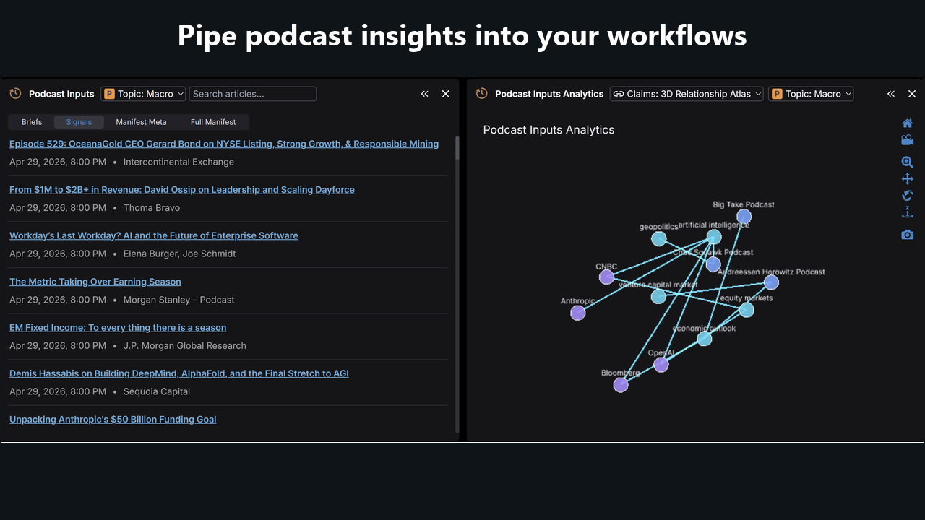Open The Metric Taking Over Earning Season link
The width and height of the screenshot is (925, 520).
point(95,282)
